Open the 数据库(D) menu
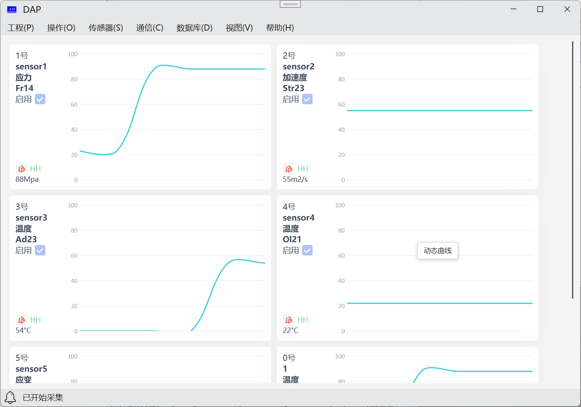Viewport: 581px width, 407px height. pyautogui.click(x=194, y=28)
